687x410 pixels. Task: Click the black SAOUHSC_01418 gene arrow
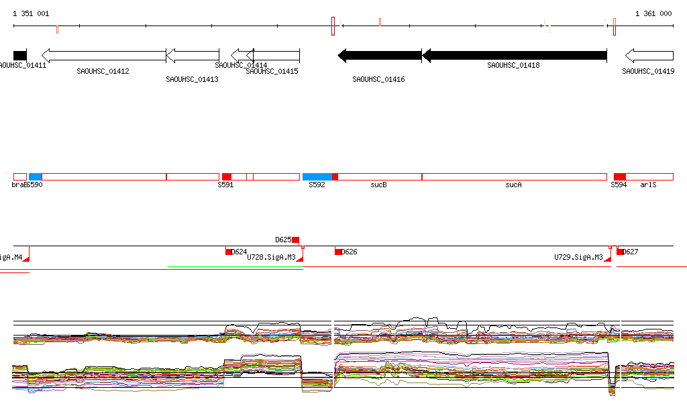pyautogui.click(x=515, y=56)
